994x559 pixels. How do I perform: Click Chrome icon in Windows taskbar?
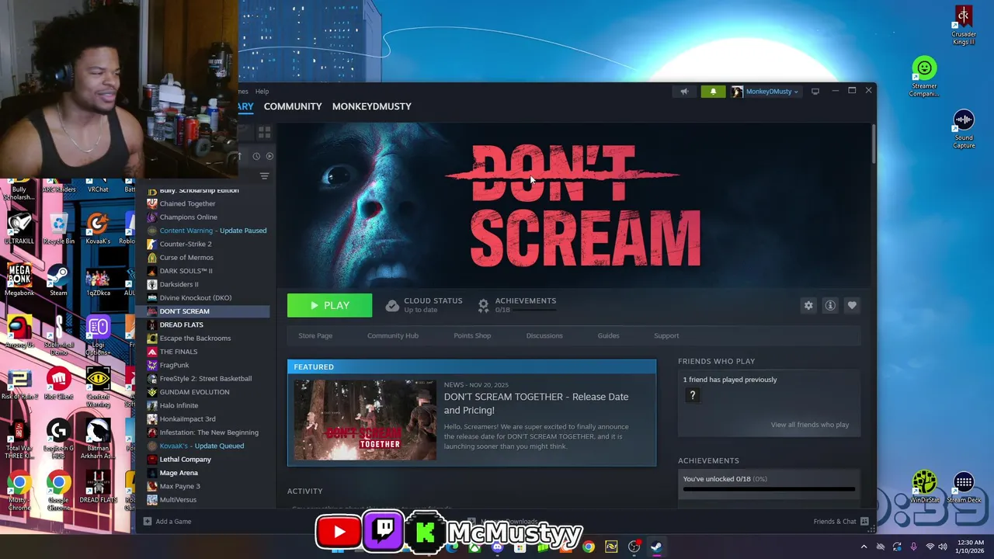[589, 547]
